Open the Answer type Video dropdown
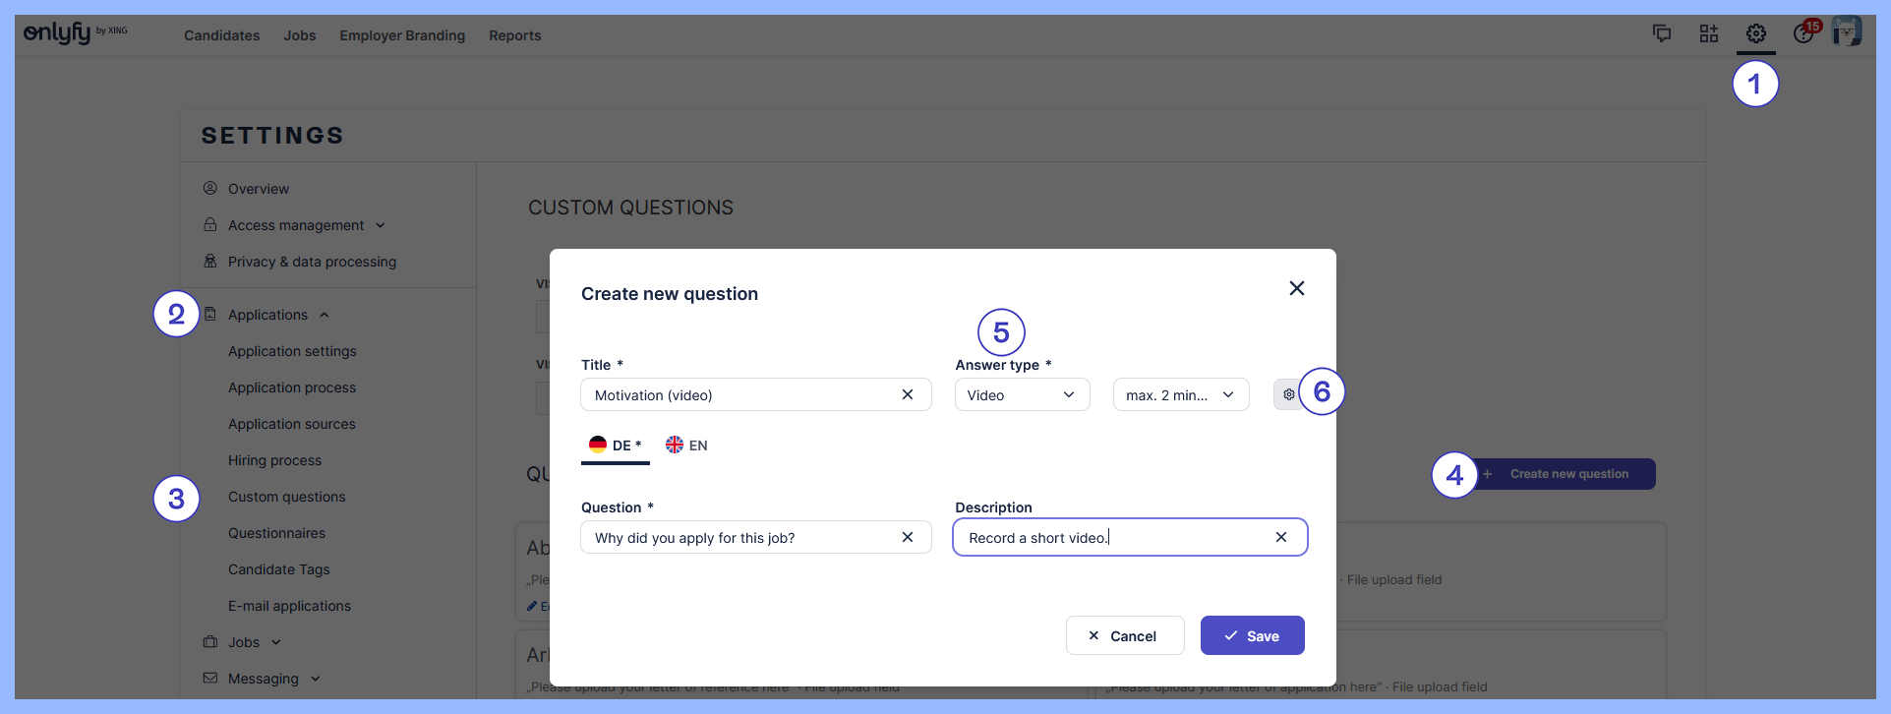Viewport: 1891px width, 714px height. click(1022, 394)
